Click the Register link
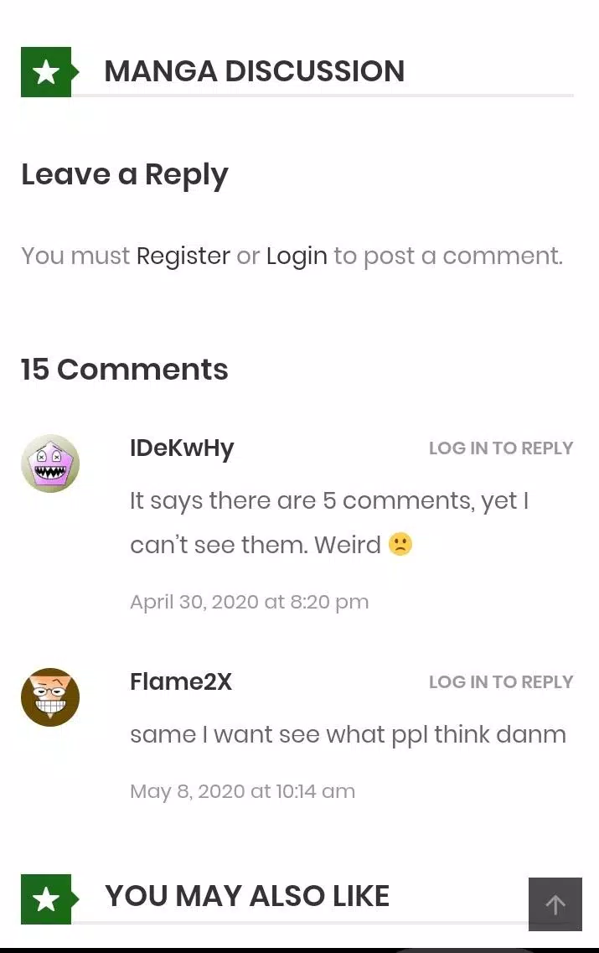 [x=183, y=256]
